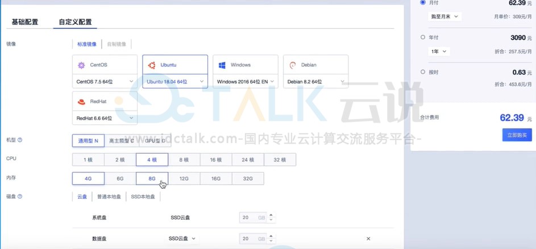Click the CentOS logo icon
The height and width of the screenshot is (249, 536).
point(81,65)
